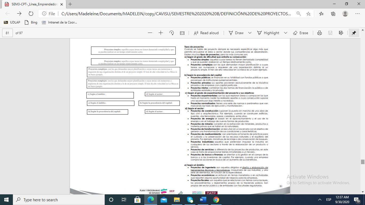
Task: Zoom in on the PDF
Action: 161,33
